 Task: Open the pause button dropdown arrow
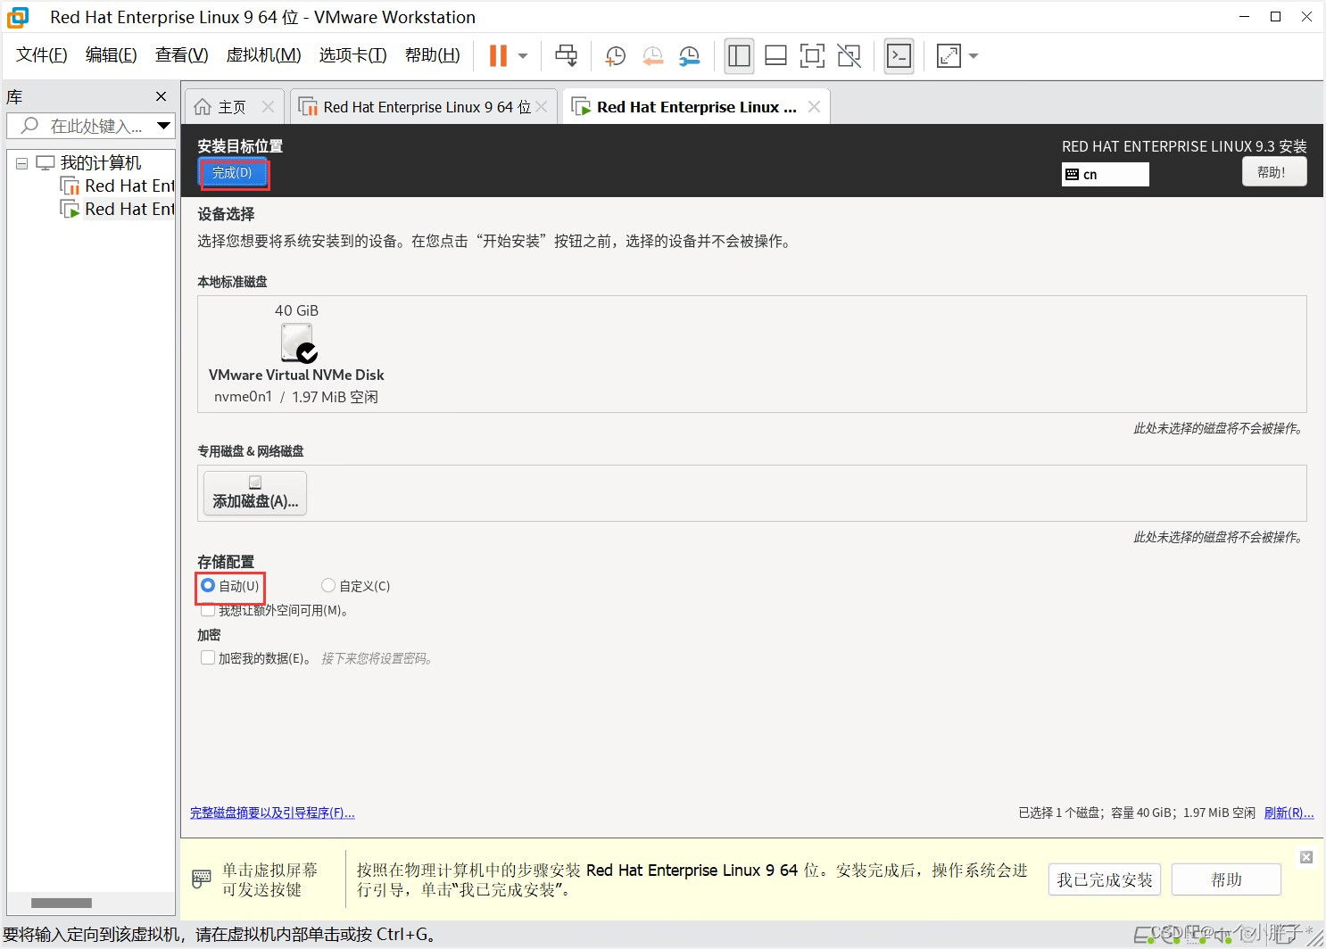[x=522, y=55]
